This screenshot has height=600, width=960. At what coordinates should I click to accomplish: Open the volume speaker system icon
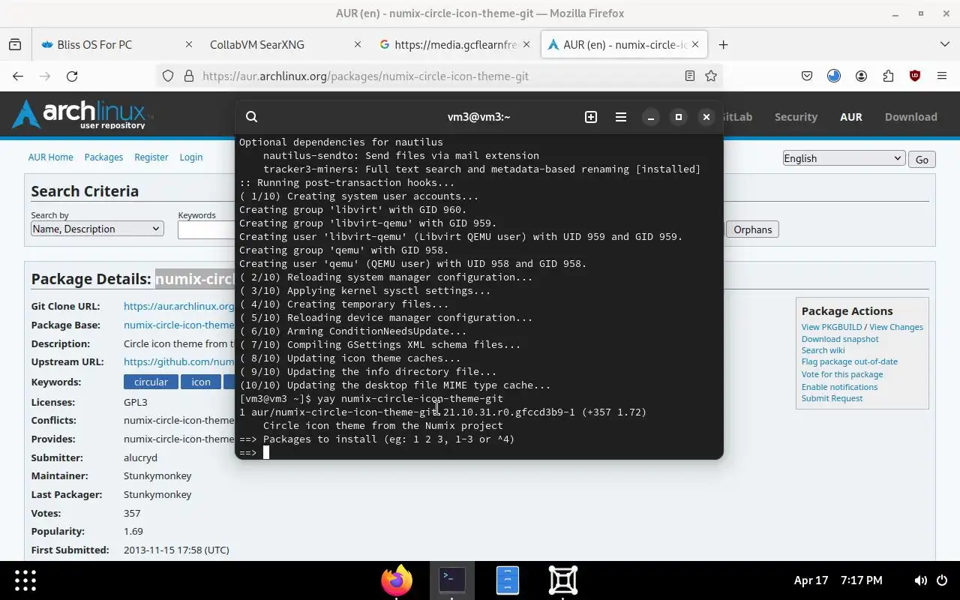point(920,580)
